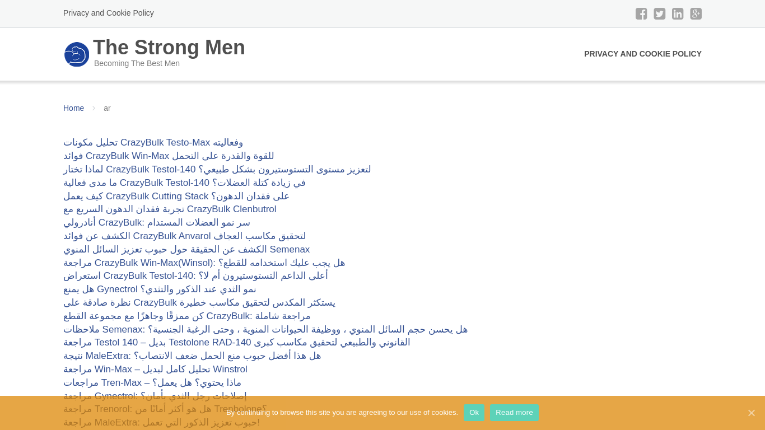765x430 pixels.
Task: Dismiss the cookie notice with X icon
Action: point(752,413)
